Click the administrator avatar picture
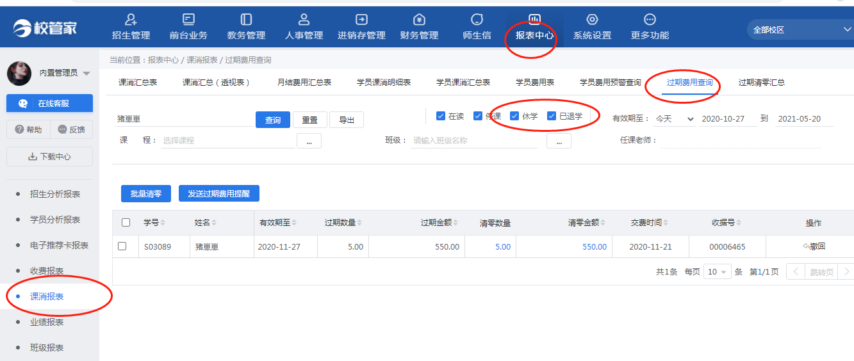Viewport: 854px width, 361px height. tap(19, 73)
